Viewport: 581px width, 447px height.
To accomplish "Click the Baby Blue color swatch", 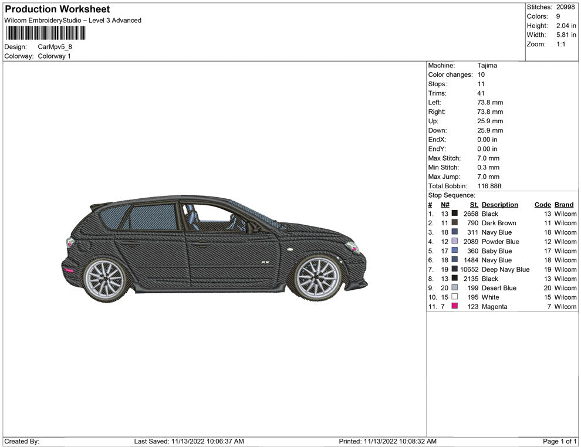I will pos(454,251).
